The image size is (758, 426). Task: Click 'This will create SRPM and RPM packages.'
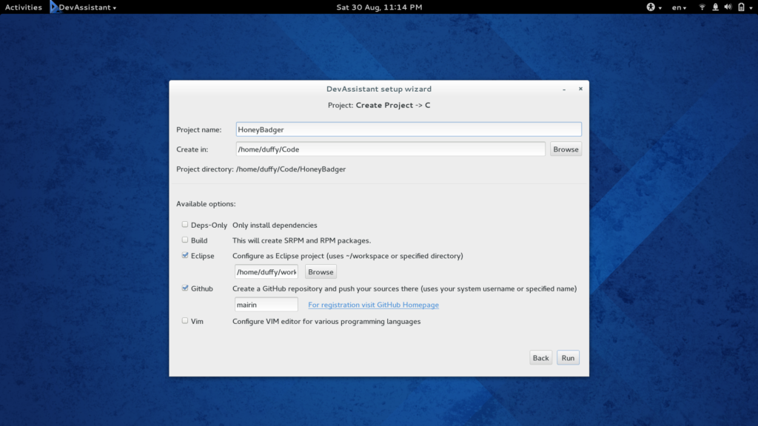(x=302, y=240)
